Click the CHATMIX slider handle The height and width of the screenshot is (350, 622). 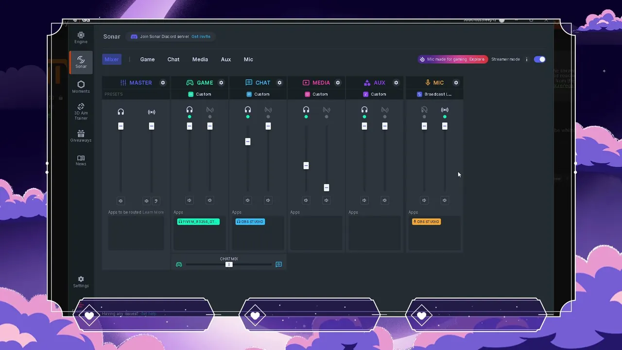click(x=229, y=264)
